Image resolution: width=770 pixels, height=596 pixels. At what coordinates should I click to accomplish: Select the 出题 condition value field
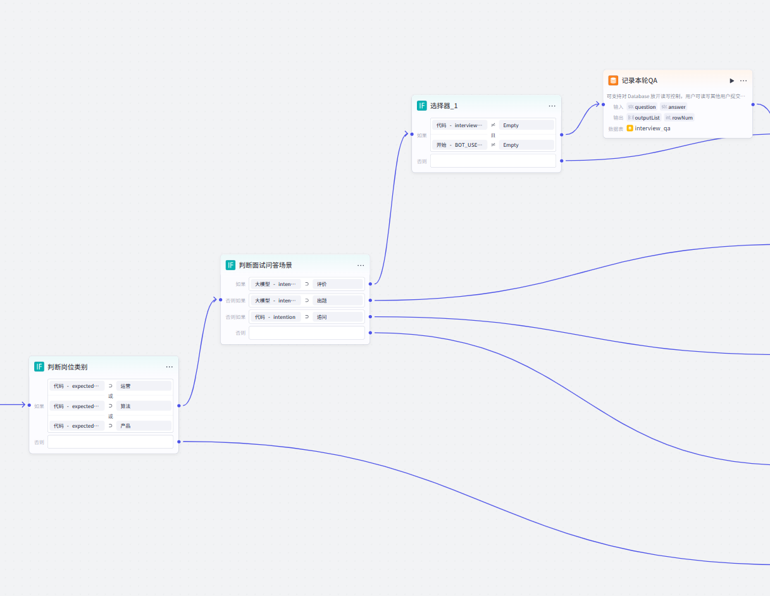(x=337, y=301)
